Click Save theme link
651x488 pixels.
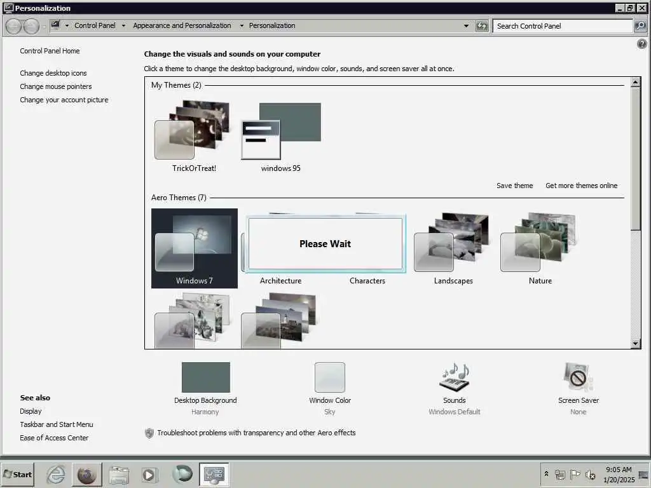tap(514, 186)
